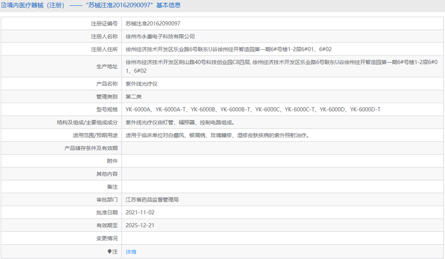Viewport: 445px width, 259px height.
Task: Select the registrant name 徐州市永康电子科技有限公司
Action: tap(160, 37)
